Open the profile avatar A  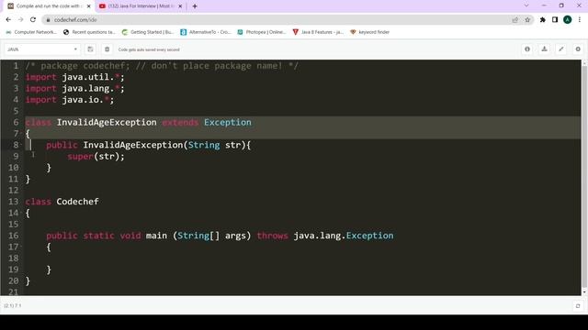tap(568, 20)
